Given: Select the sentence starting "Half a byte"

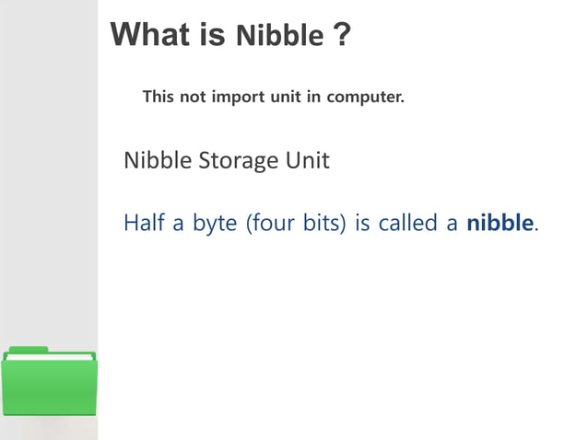Looking at the screenshot, I should tap(331, 223).
